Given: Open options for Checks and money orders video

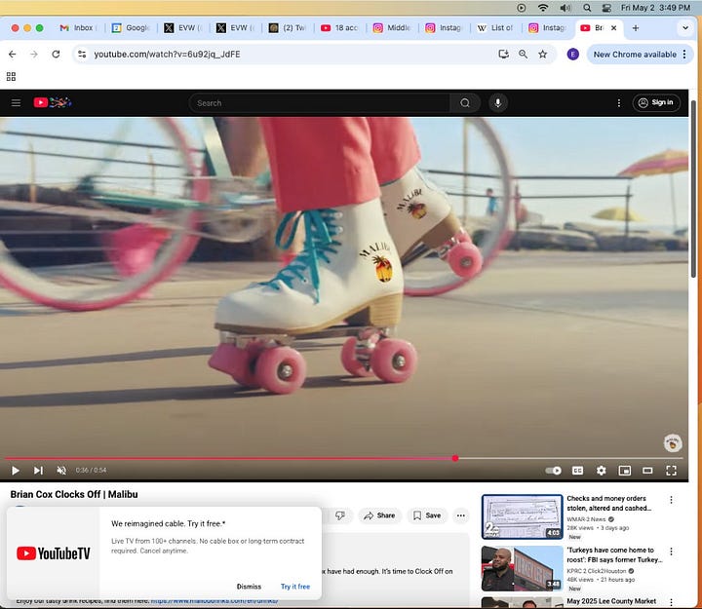Looking at the screenshot, I should click(x=671, y=500).
